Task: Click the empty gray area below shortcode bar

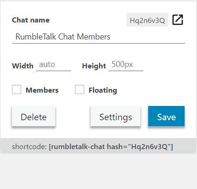Action: (98, 171)
